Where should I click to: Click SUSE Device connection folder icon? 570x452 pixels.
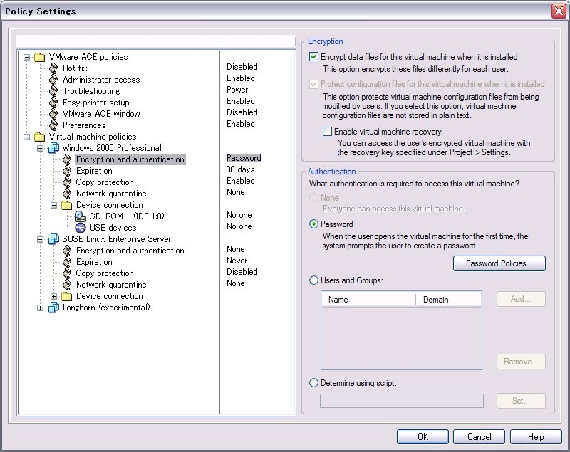(x=66, y=296)
